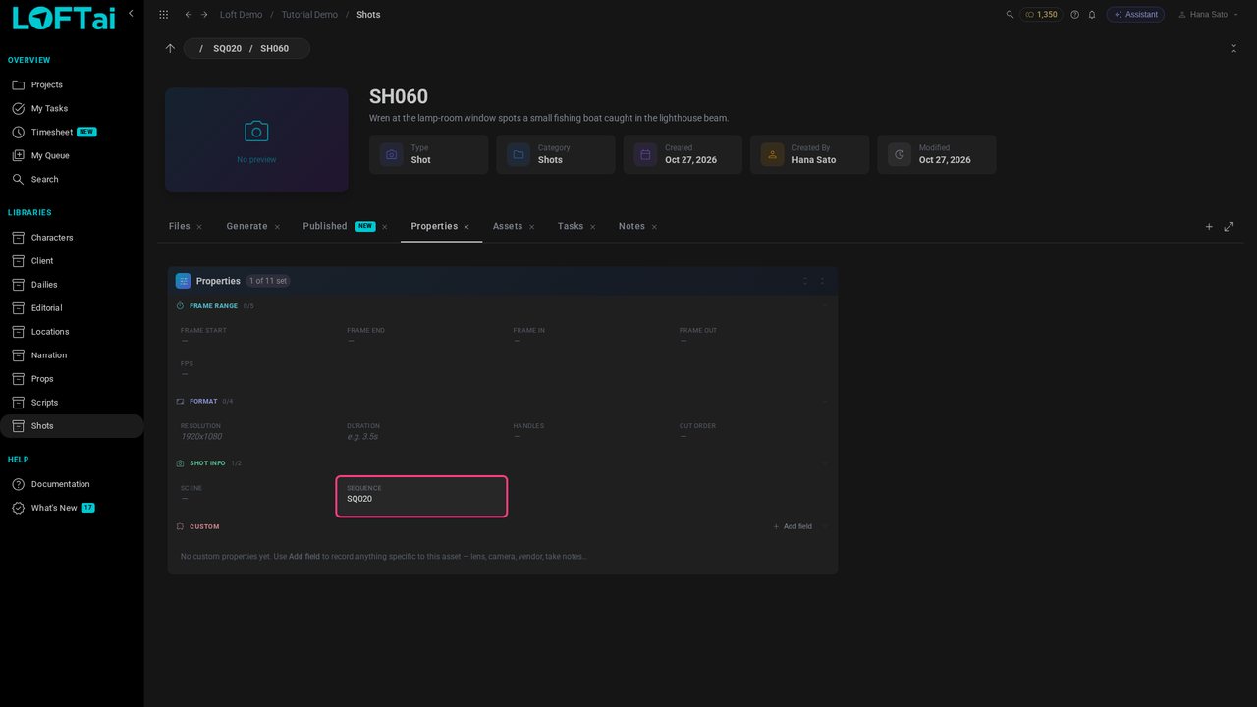The height and width of the screenshot is (707, 1257).
Task: Switch to the Generate tab
Action: pos(246,226)
